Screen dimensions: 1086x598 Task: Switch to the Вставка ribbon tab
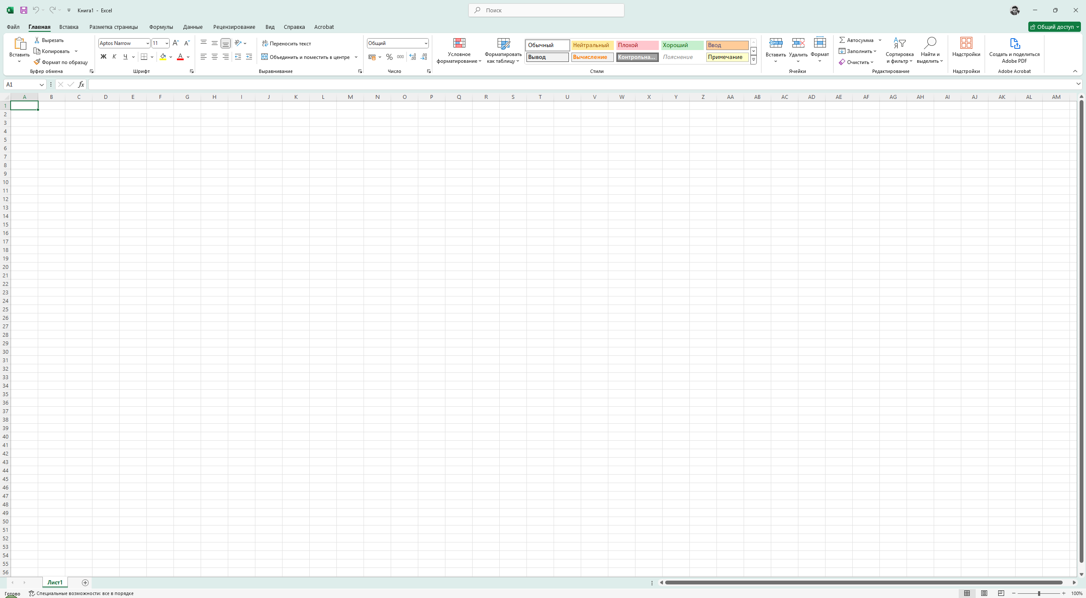69,27
